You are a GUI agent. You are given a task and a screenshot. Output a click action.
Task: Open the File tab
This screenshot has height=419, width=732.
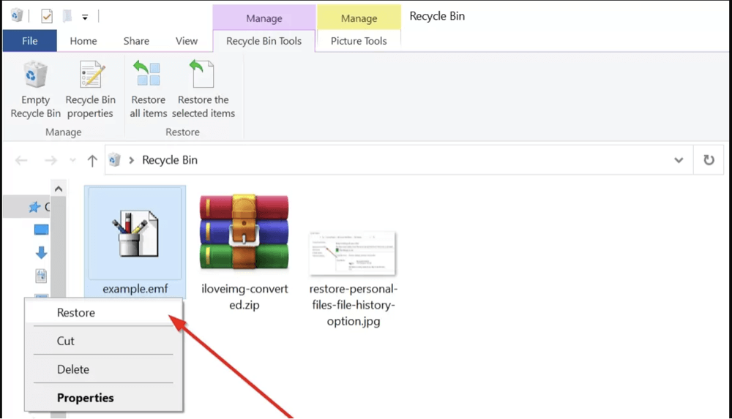tap(30, 41)
